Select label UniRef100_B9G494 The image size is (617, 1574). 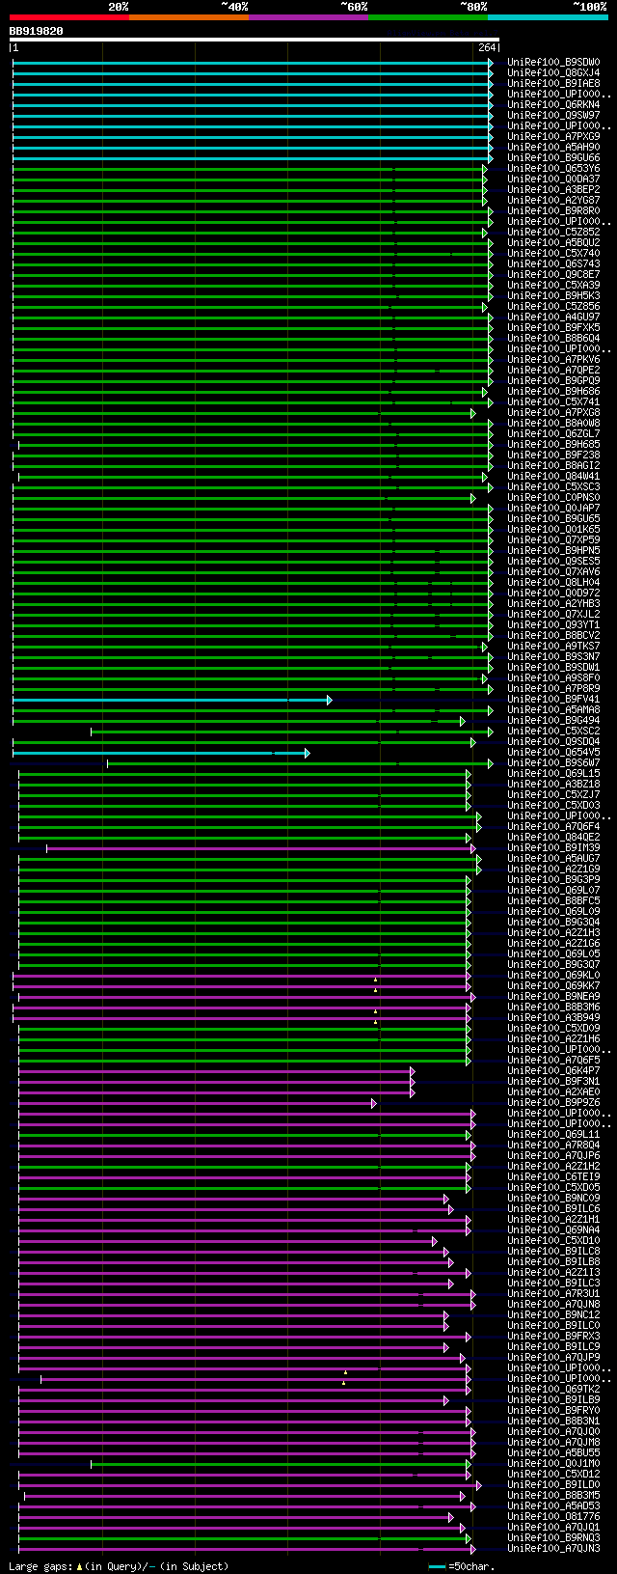553,720
